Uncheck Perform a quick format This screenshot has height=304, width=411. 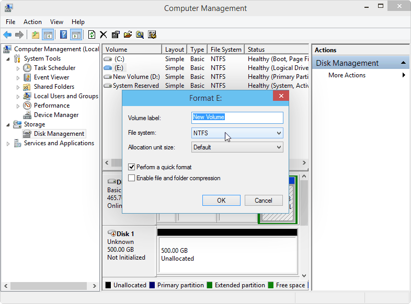point(132,167)
